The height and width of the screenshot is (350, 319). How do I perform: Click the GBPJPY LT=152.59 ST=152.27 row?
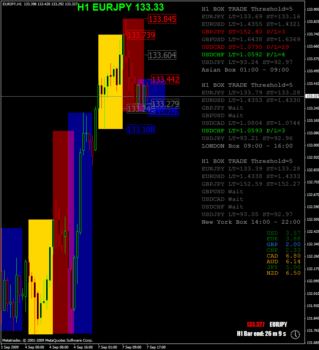(x=251, y=184)
